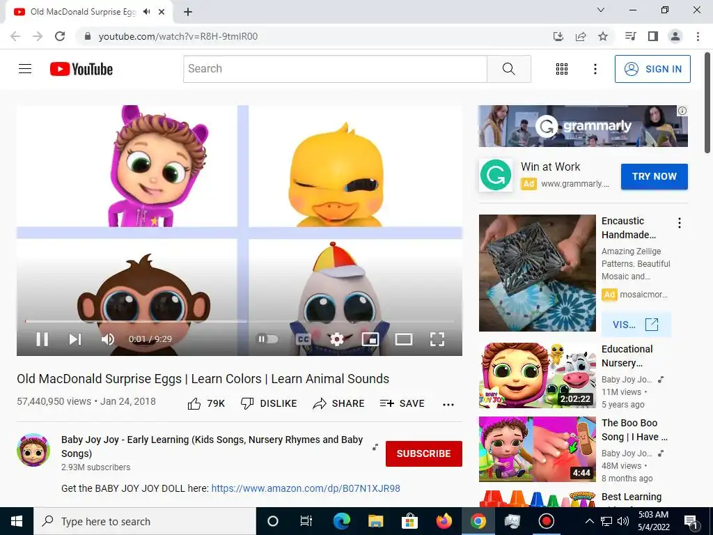
Task: Click the Visit site button on mosaic ad
Action: pyautogui.click(x=635, y=325)
